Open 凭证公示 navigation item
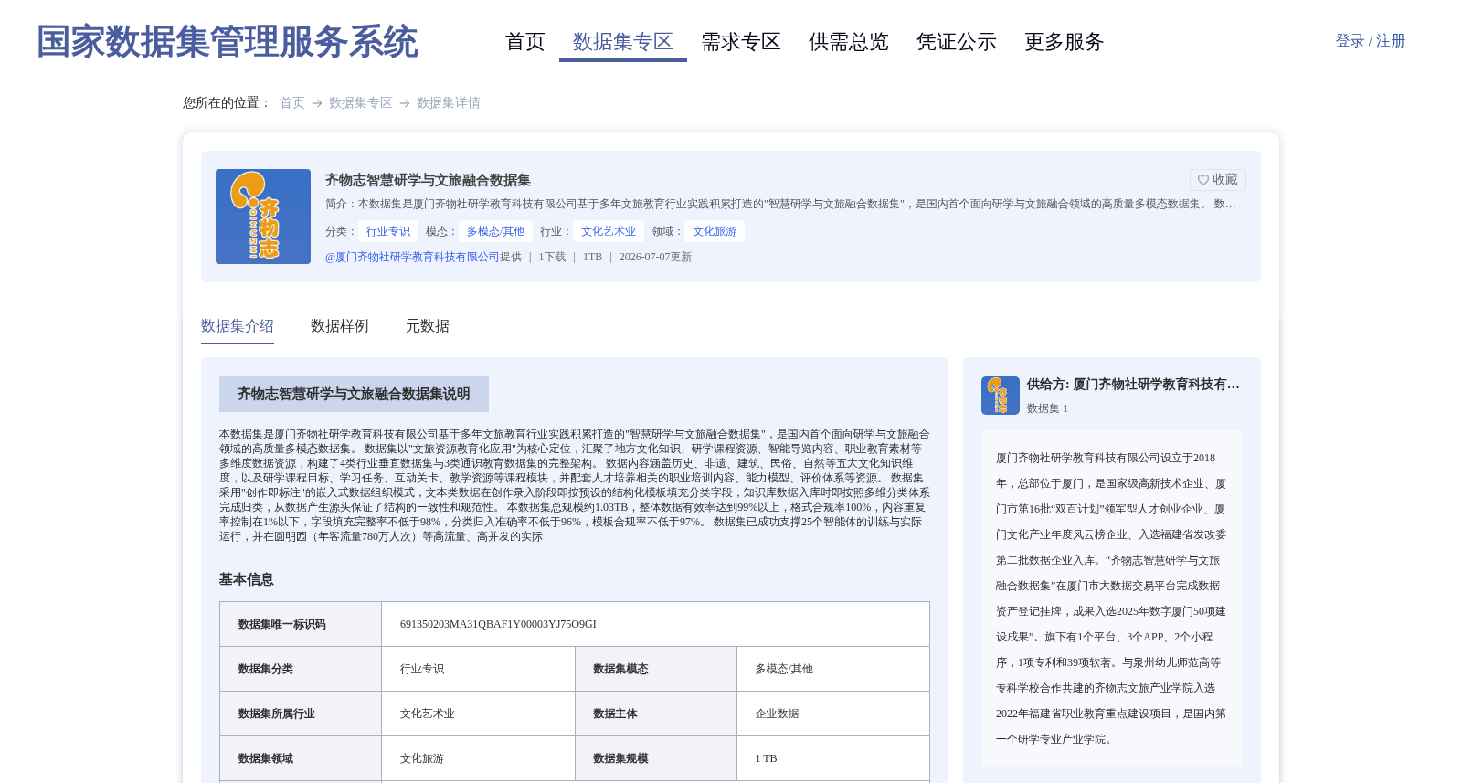Viewport: 1462px width, 783px height. point(957,42)
